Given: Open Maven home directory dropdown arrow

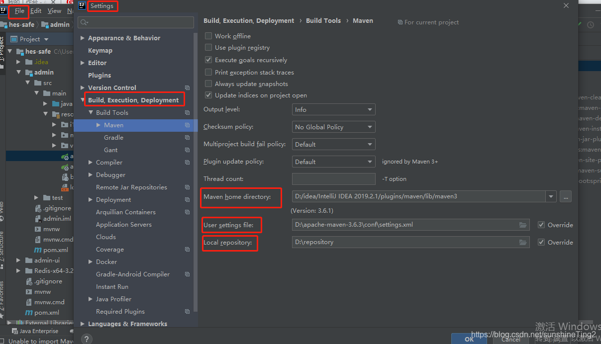Looking at the screenshot, I should (x=551, y=196).
